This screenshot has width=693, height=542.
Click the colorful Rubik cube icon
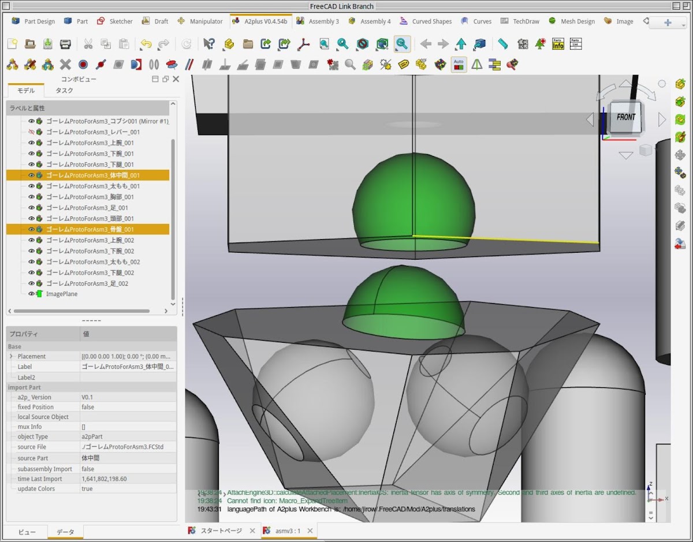click(x=440, y=64)
